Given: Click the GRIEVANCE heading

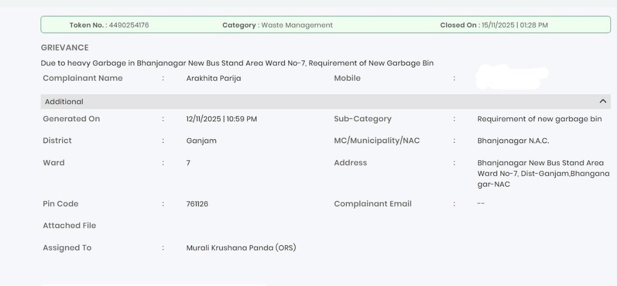Looking at the screenshot, I should 65,48.
